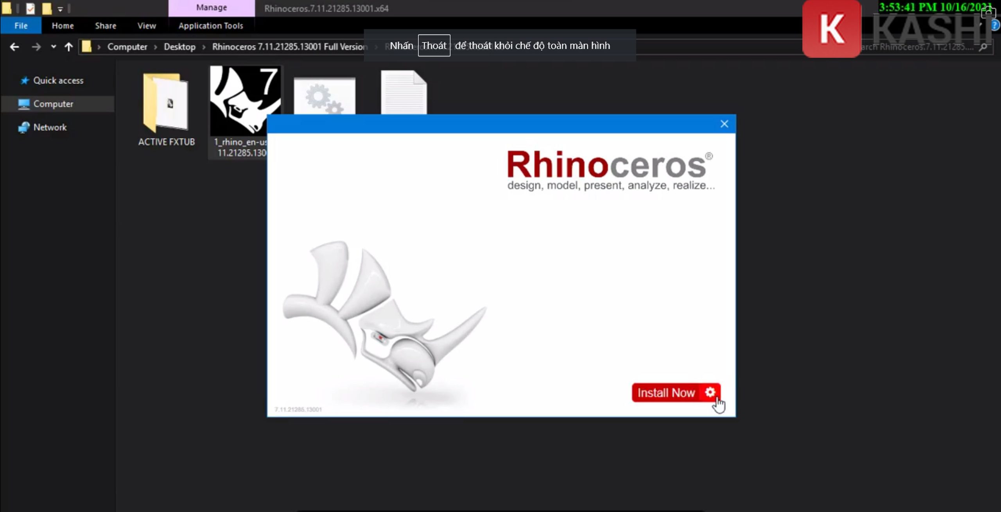Switch to the Home ribbon tab
1001x512 pixels.
[63, 26]
